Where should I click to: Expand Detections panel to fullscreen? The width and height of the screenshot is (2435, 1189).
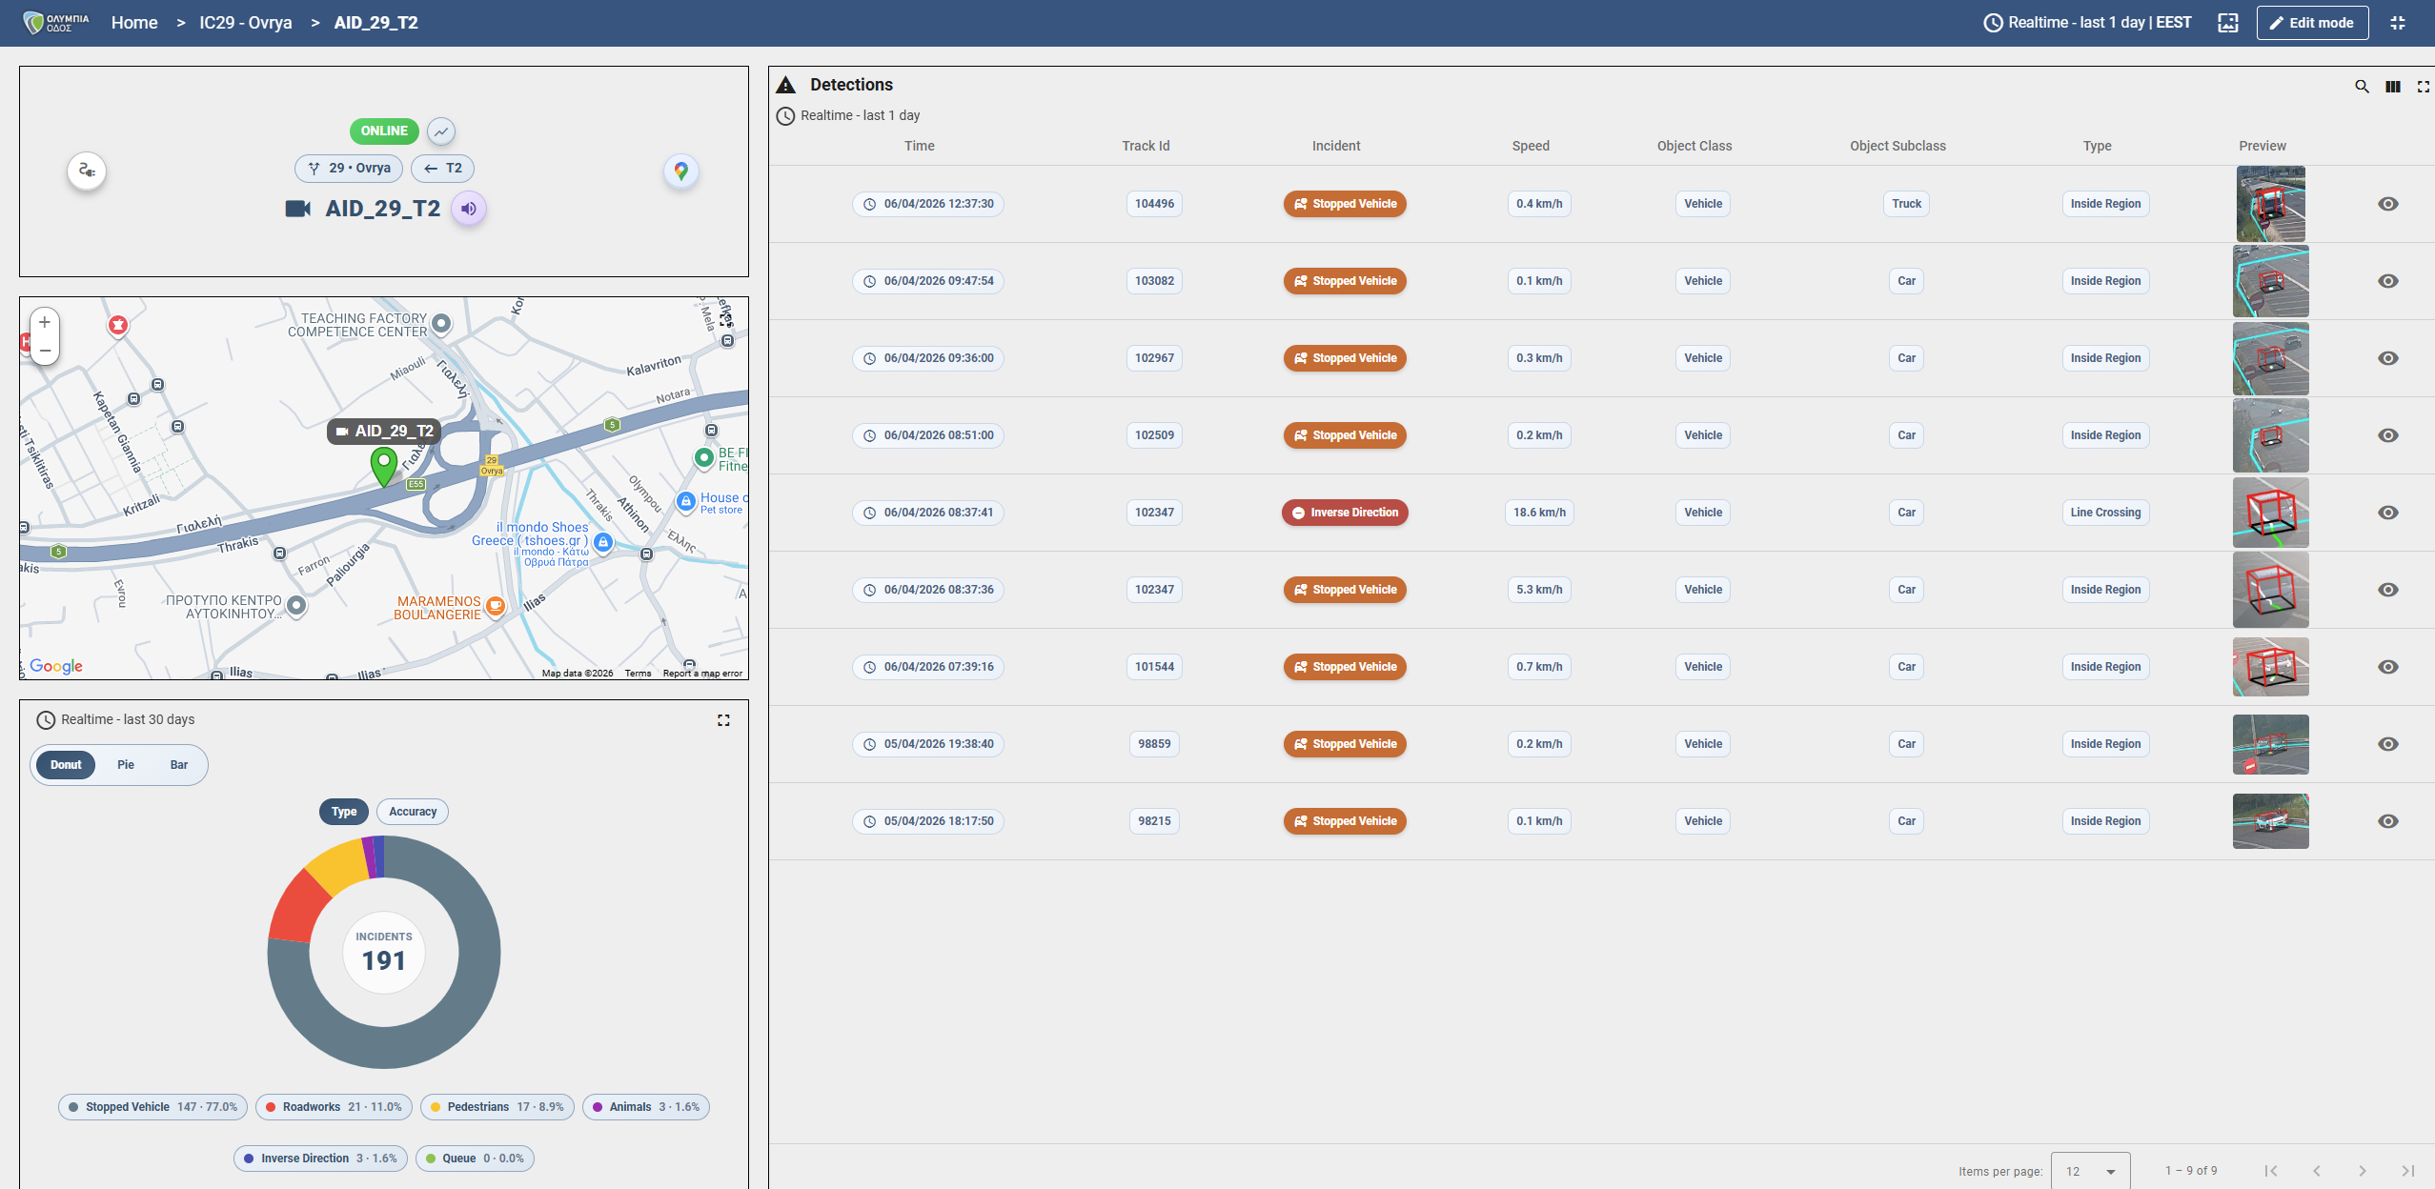pos(2423,87)
